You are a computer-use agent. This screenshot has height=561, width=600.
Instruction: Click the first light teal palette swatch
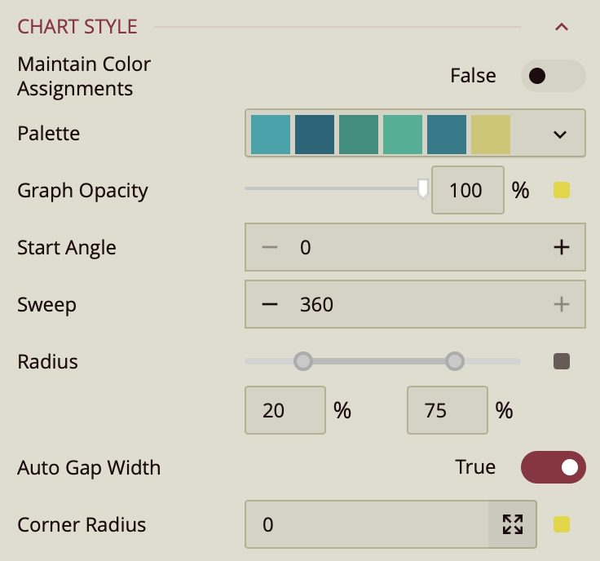(x=271, y=134)
